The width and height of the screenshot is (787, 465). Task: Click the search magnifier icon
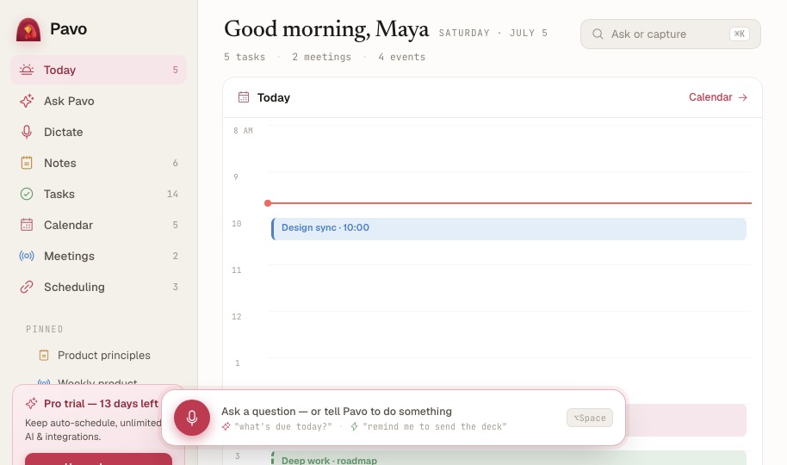[598, 34]
